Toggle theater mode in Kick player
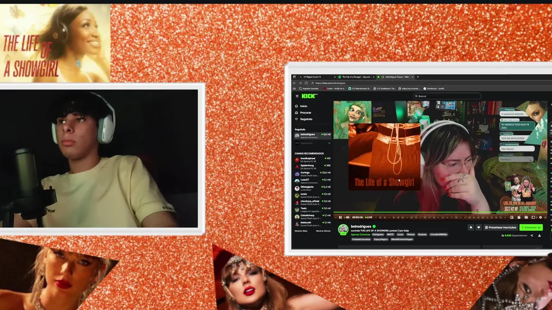 coord(526,217)
